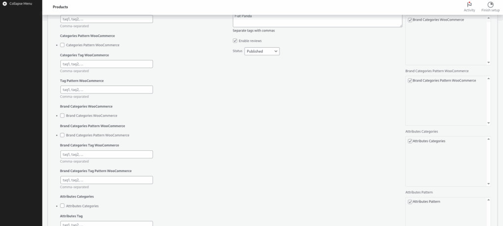Click the tags textarea containing Fiat Panda
This screenshot has width=503, height=226.
(317, 20)
